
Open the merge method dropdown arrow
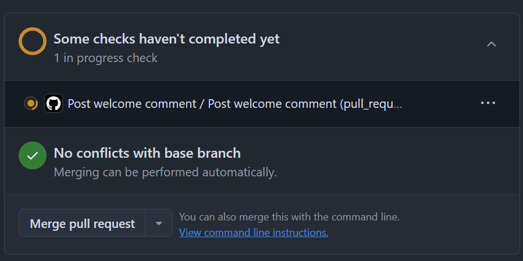click(x=159, y=223)
